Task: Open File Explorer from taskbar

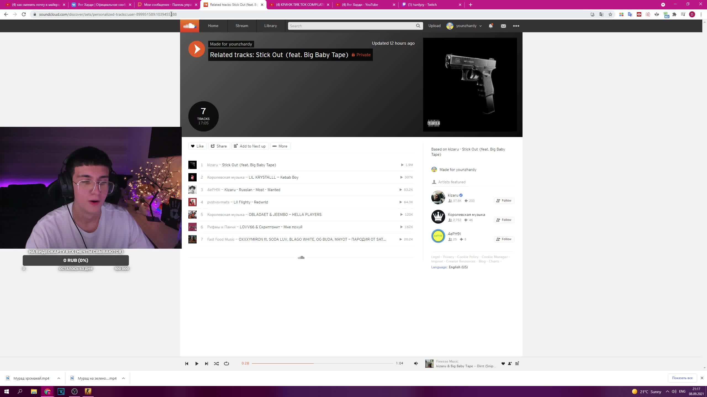Action: tap(34, 391)
